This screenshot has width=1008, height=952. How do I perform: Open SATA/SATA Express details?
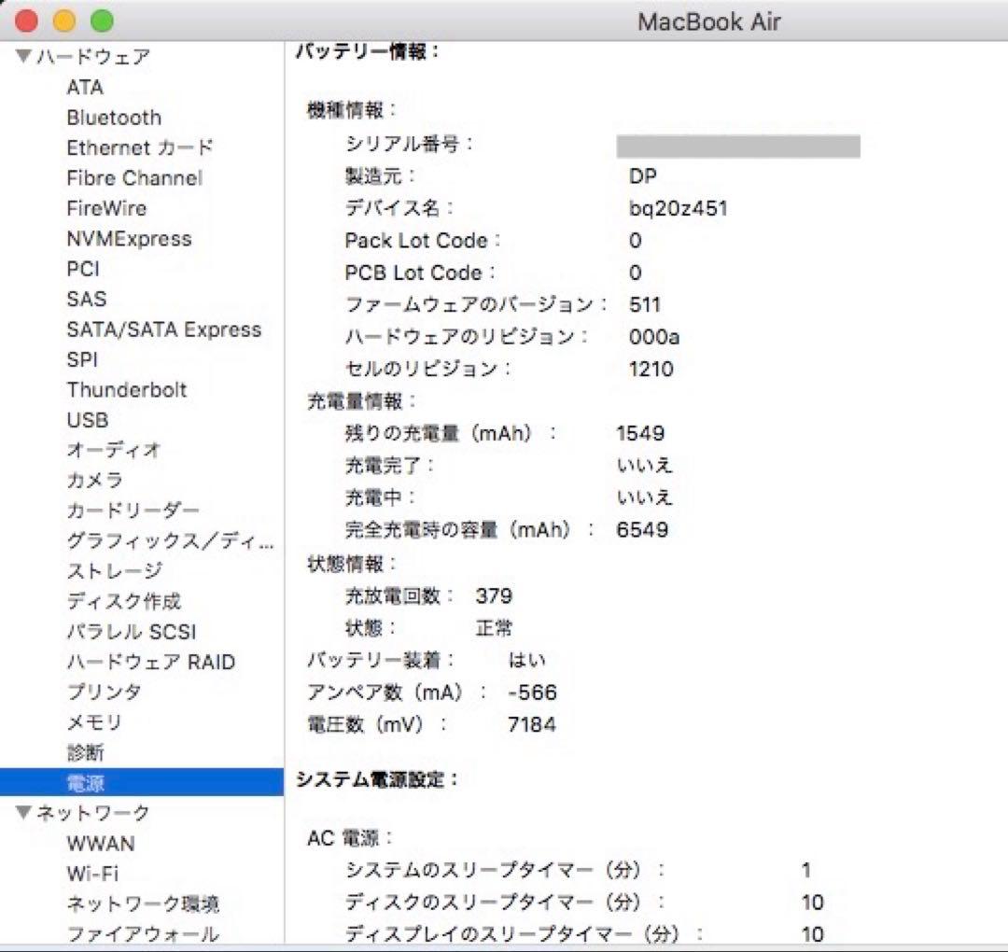click(164, 329)
